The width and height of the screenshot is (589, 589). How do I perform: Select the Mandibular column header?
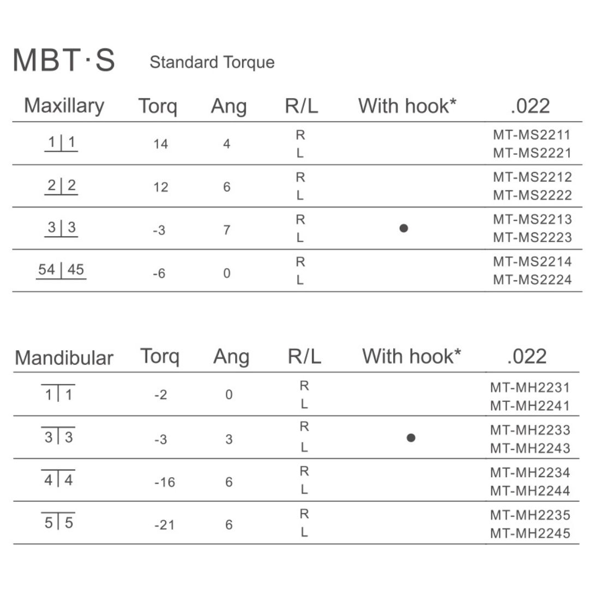point(64,358)
